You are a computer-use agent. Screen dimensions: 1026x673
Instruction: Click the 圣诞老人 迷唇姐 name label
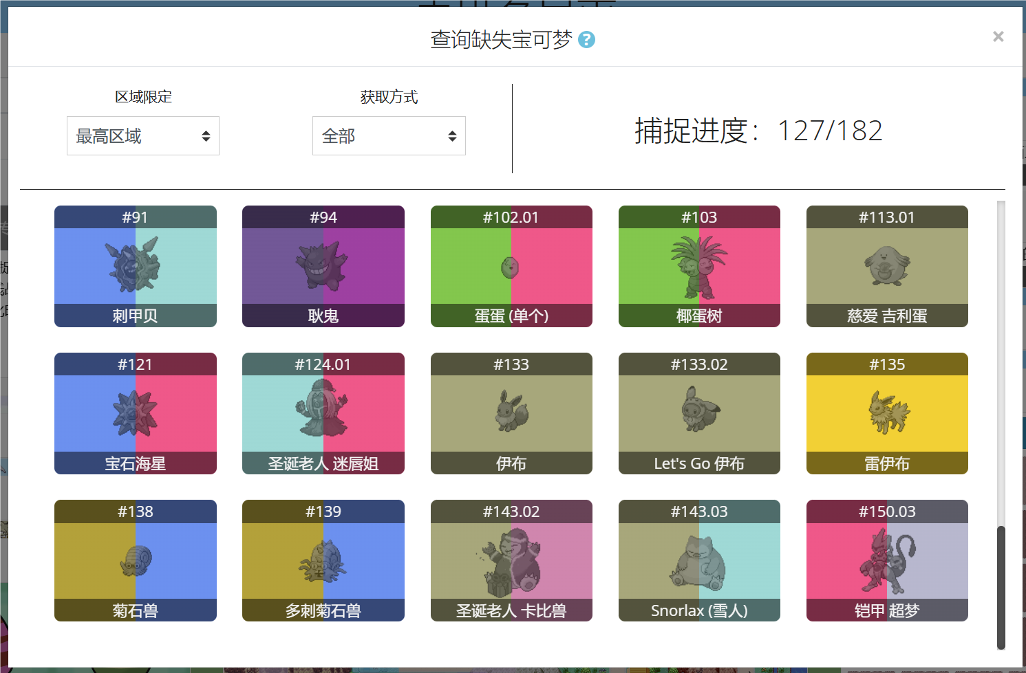tap(323, 463)
